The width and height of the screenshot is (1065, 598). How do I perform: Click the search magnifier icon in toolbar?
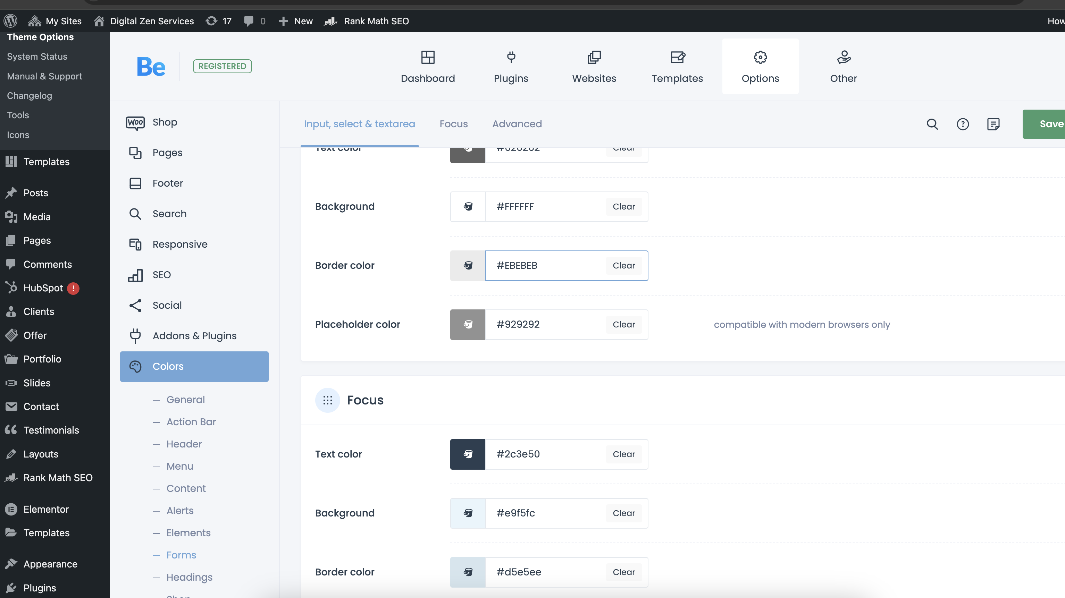932,124
